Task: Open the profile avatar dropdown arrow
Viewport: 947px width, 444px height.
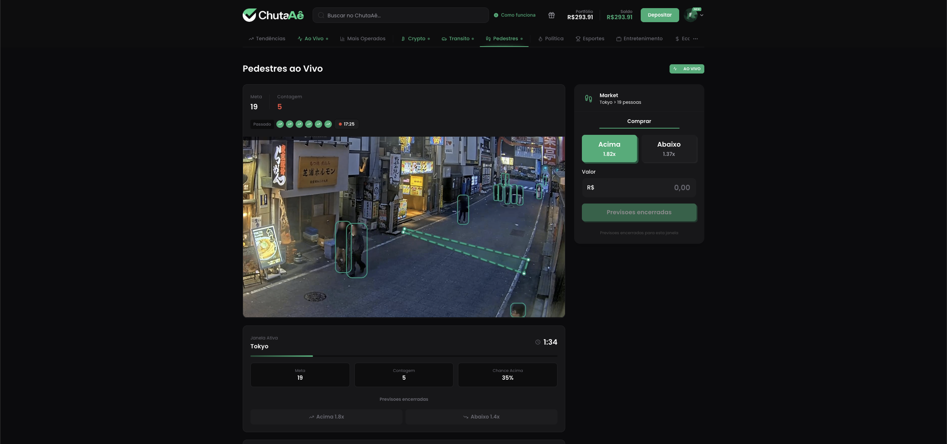Action: 702,15
